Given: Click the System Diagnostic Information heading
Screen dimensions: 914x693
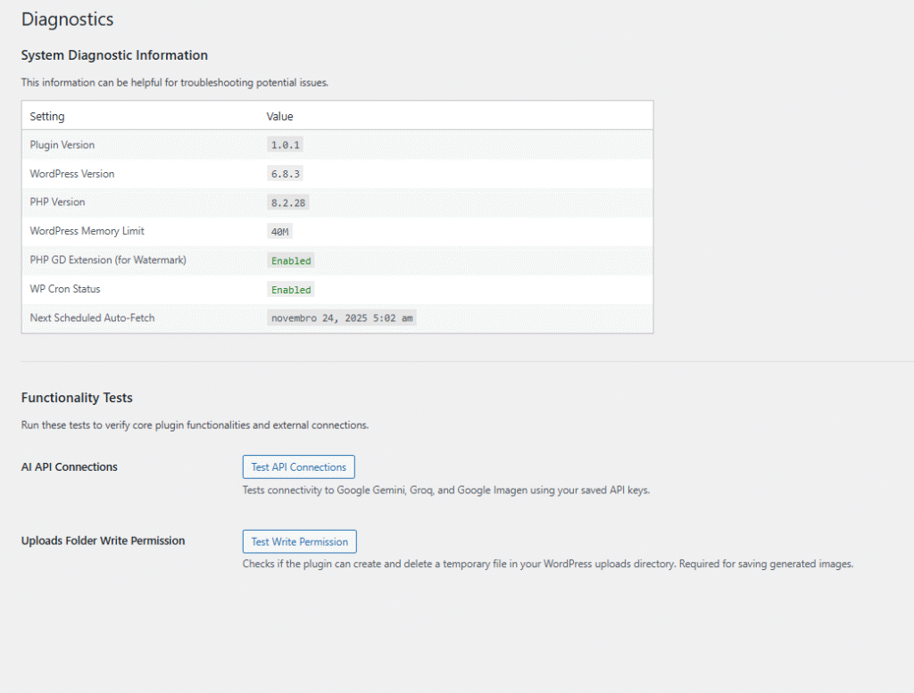Looking at the screenshot, I should click(114, 55).
